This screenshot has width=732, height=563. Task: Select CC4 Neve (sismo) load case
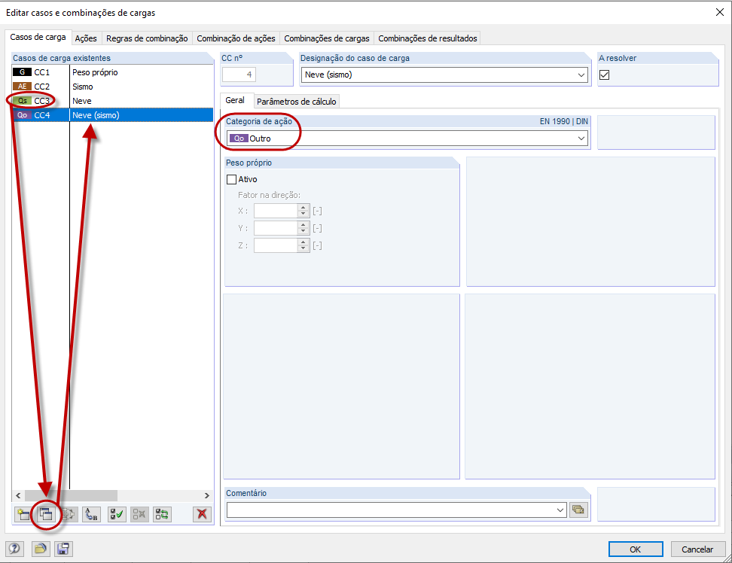coord(112,115)
